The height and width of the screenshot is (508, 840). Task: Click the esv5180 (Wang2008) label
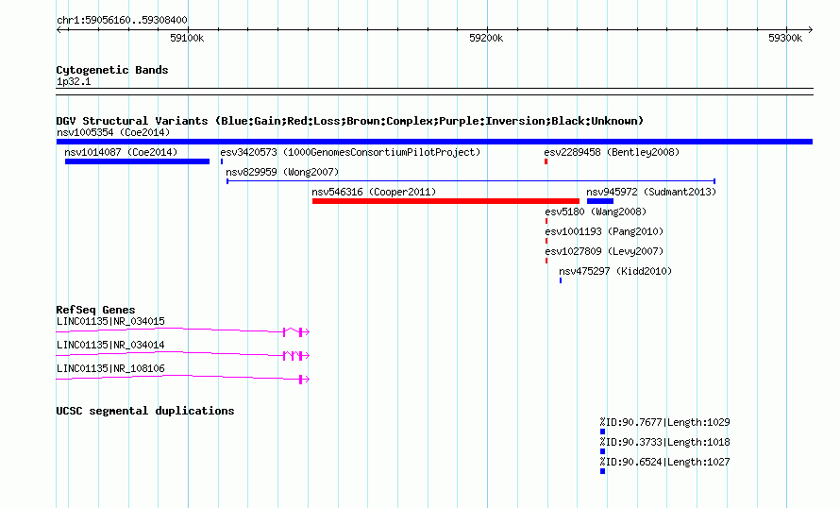pos(596,212)
